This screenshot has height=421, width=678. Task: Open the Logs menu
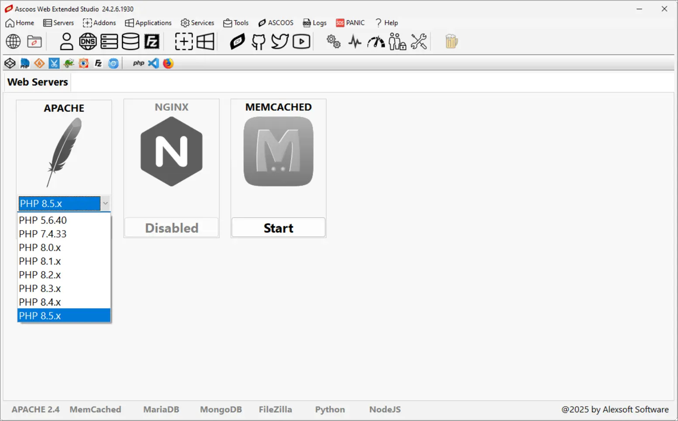[315, 23]
